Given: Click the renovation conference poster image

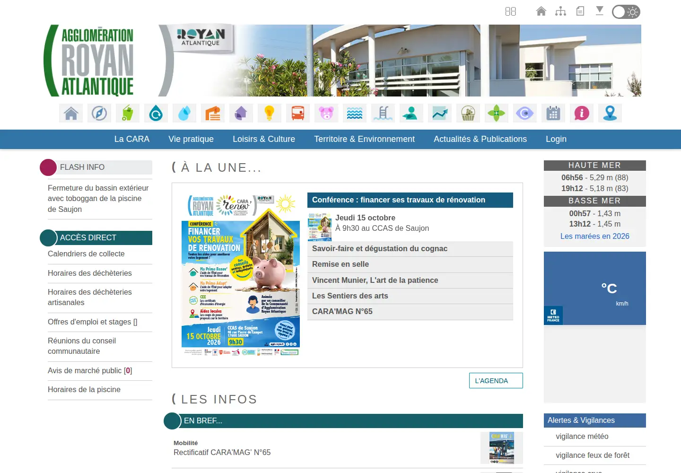Looking at the screenshot, I should [241, 274].
